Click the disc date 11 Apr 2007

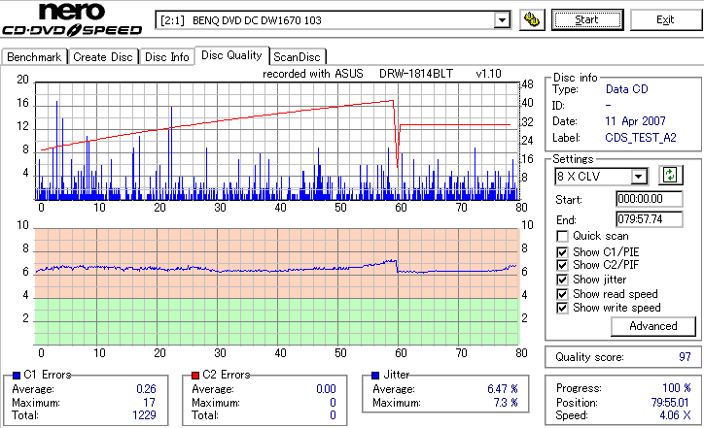635,121
